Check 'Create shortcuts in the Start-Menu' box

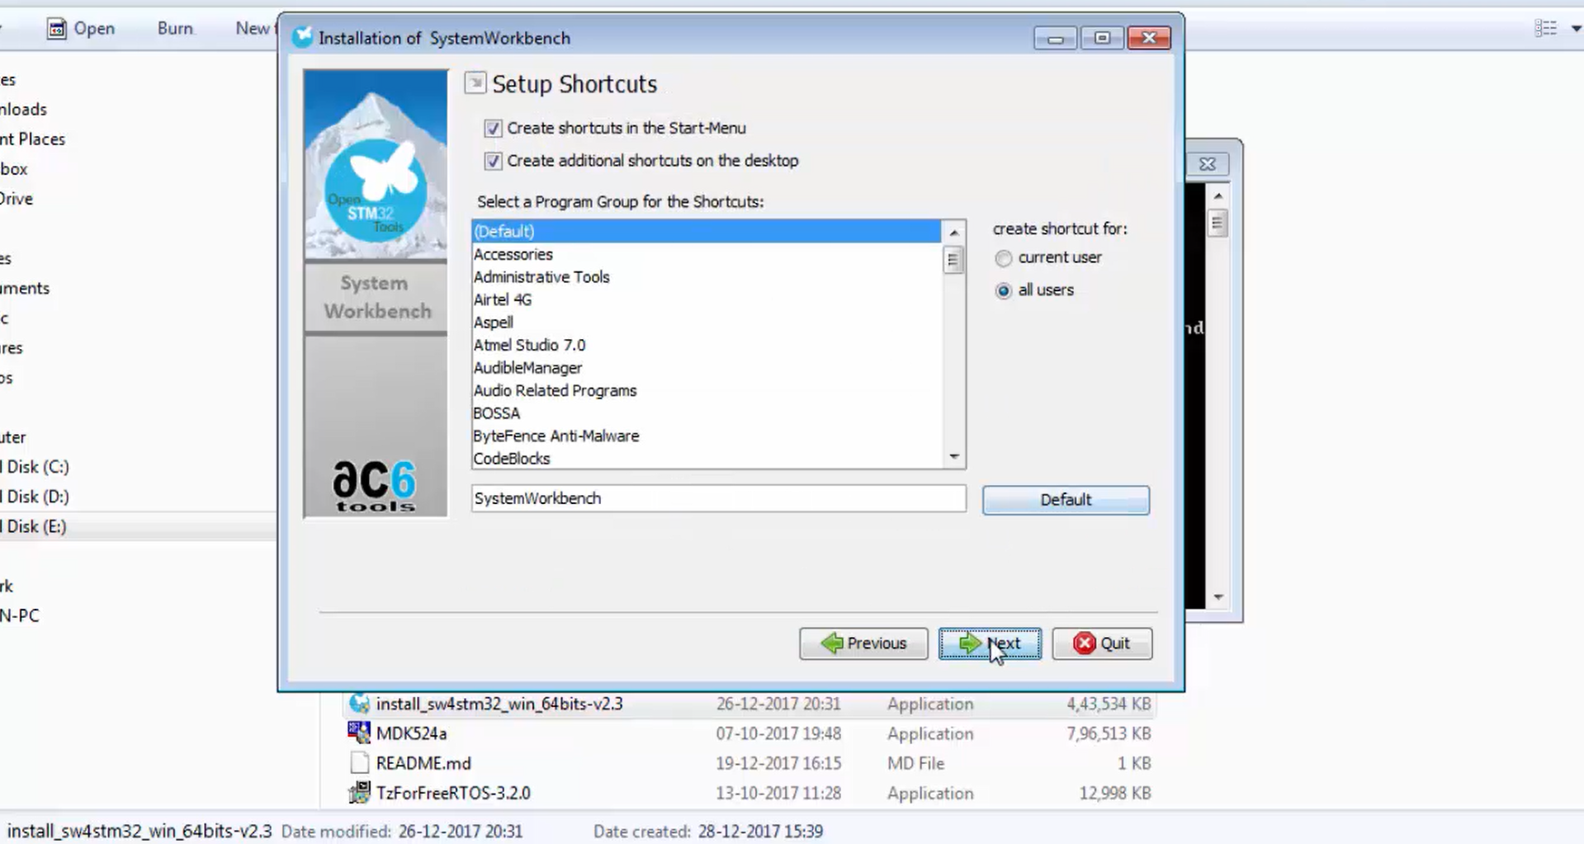click(x=493, y=129)
